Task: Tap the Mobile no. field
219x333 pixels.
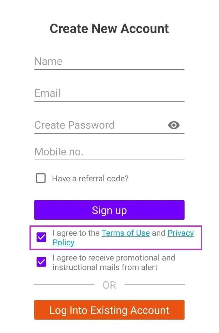Action: pyautogui.click(x=109, y=152)
